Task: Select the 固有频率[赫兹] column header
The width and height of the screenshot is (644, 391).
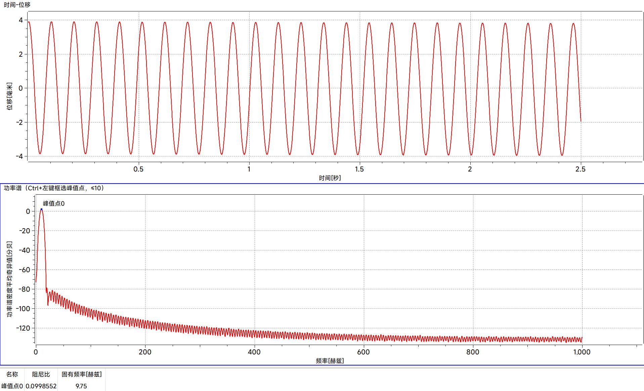Action: pos(81,375)
